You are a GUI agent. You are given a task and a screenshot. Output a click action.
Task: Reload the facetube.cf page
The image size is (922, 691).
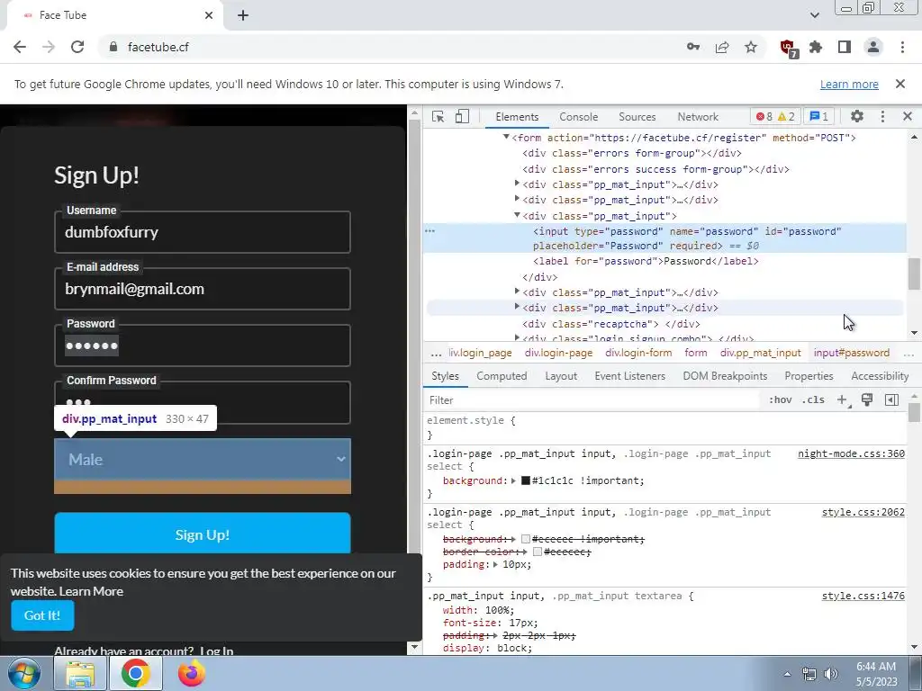(77, 47)
